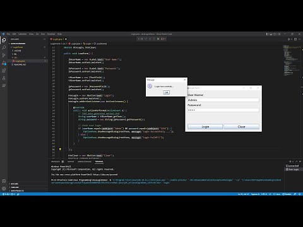Open the Edit menu
This screenshot has height=227, width=303.
[14, 34]
